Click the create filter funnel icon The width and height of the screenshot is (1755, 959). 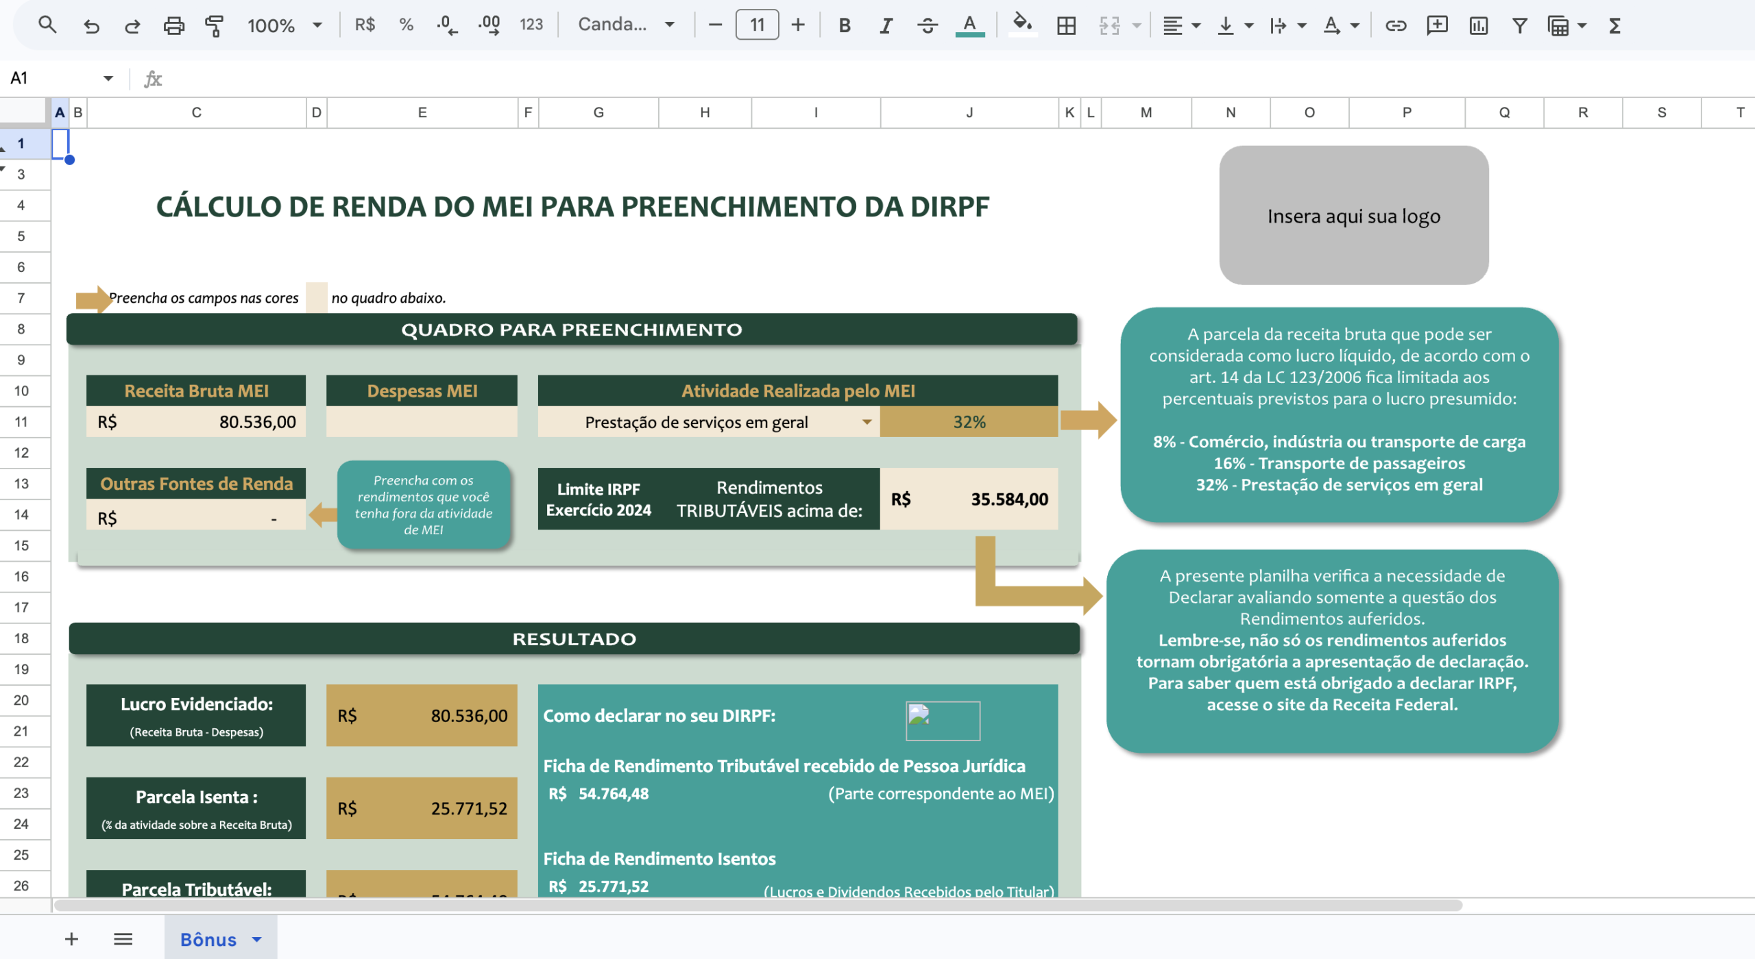coord(1520,25)
